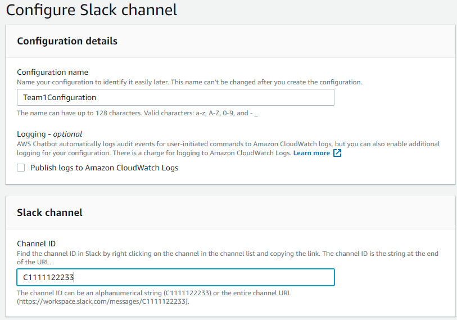Click the 'Slack channel' section header
The width and height of the screenshot is (457, 320).
(49, 213)
